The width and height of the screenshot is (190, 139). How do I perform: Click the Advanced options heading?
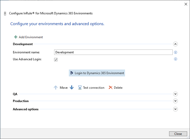tap(26, 109)
